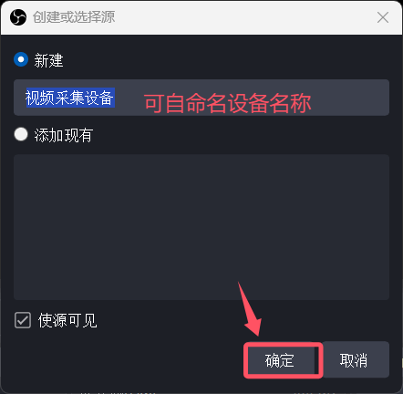The height and width of the screenshot is (394, 403).
Task: Click the blank area right of 新建 label
Action: coord(225,60)
